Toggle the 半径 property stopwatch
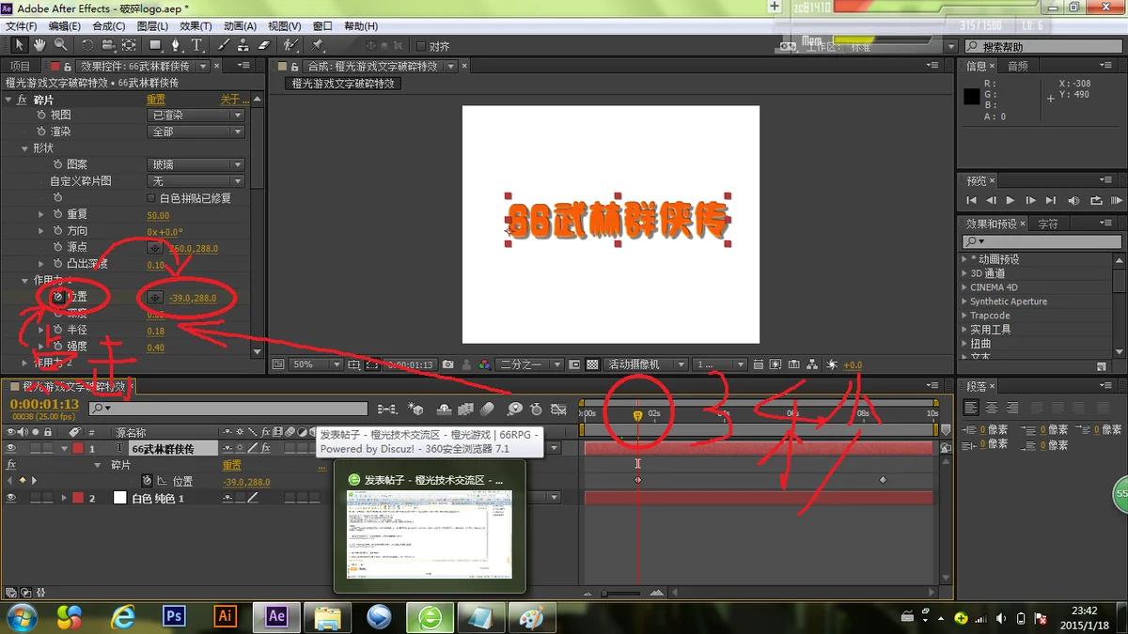Screen dimensions: 1128x634 coord(57,330)
